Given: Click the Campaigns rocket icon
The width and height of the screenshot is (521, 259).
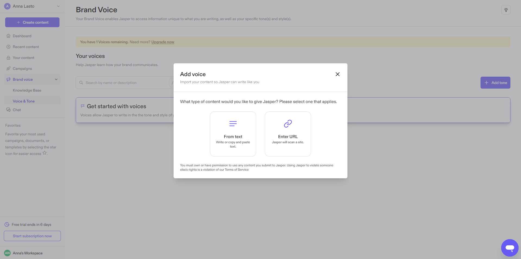Looking at the screenshot, I should coord(8,68).
